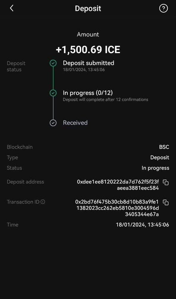Tap the confirmation progress line between steps
Viewport: 176px width, 299px height.
click(53, 78)
